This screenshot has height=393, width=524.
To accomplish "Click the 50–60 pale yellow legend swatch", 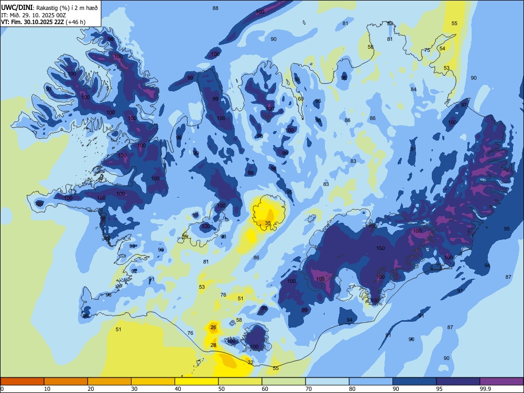I will (240, 381).
